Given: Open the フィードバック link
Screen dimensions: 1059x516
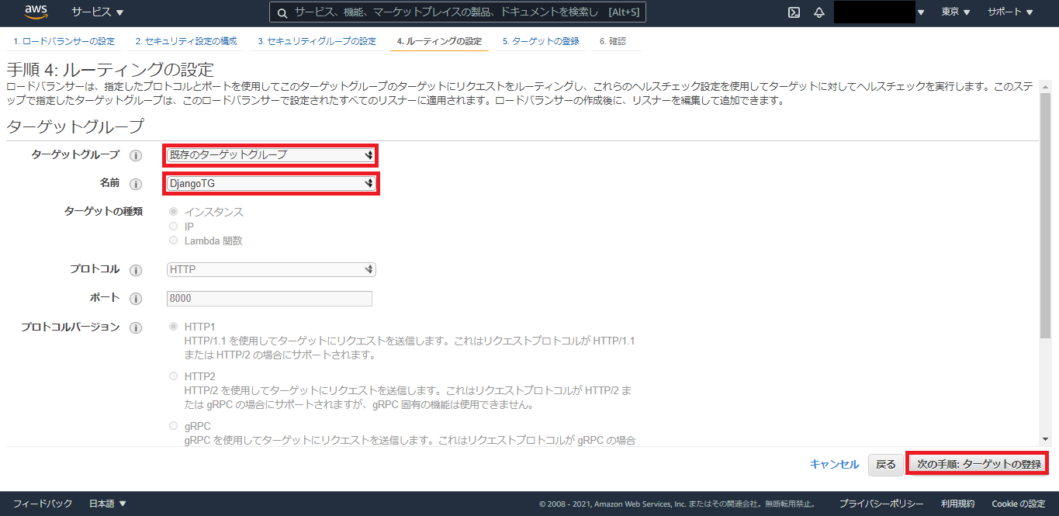Looking at the screenshot, I should coord(43,504).
